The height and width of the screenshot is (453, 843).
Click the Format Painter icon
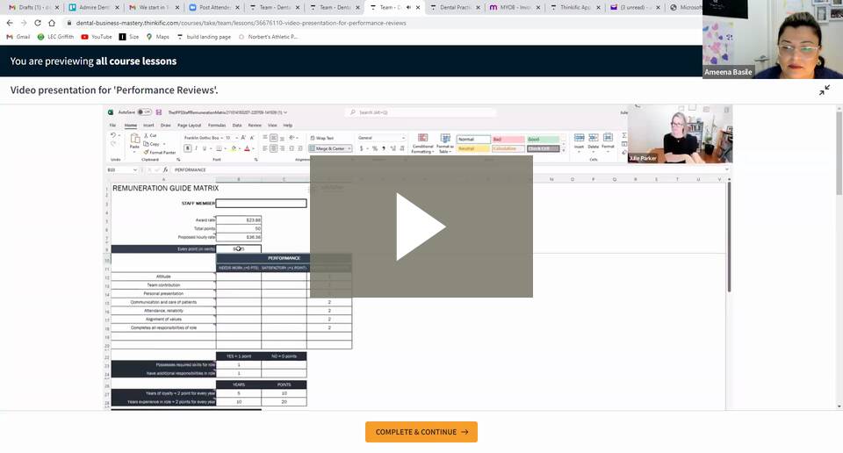(146, 153)
